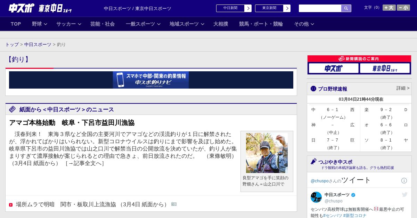The image size is (417, 218).
Task: Click the red bullet icon beside 場所ムラで明暗
Action: point(11,205)
